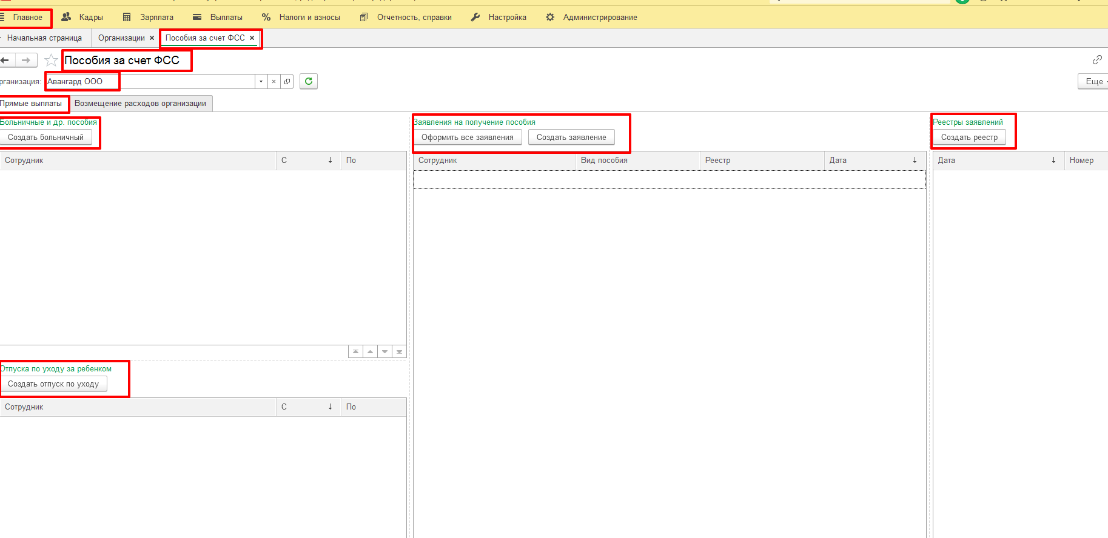Jump to last row in sick leave list
Viewport: 1108px width, 538px height.
click(399, 351)
